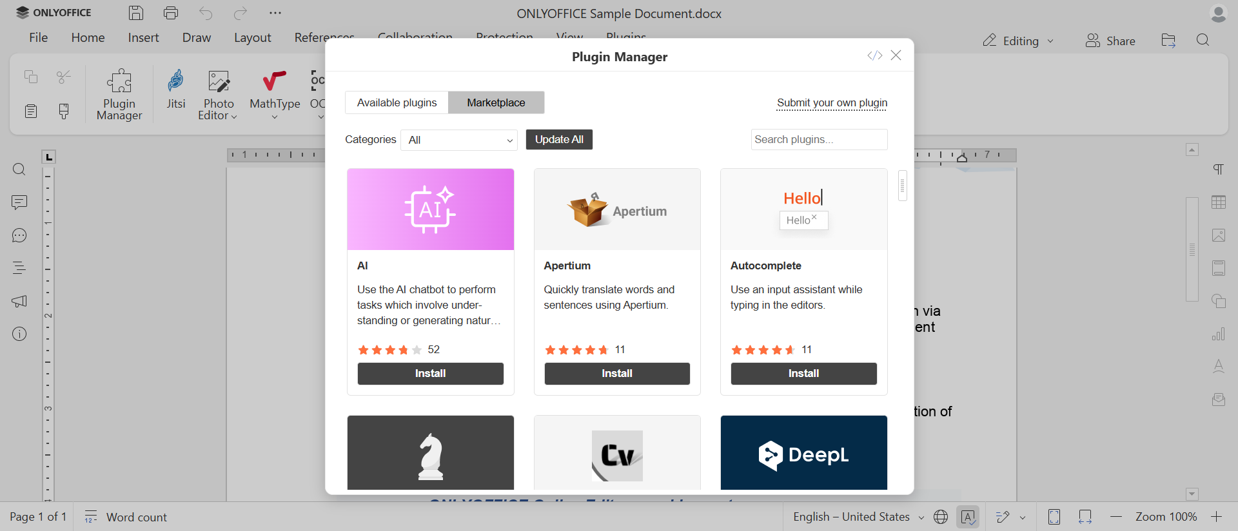
Task: Open image settings in right sidebar
Action: tap(1218, 235)
